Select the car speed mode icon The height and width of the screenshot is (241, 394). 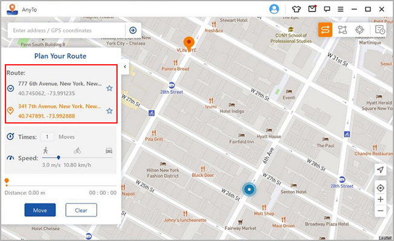(x=109, y=151)
